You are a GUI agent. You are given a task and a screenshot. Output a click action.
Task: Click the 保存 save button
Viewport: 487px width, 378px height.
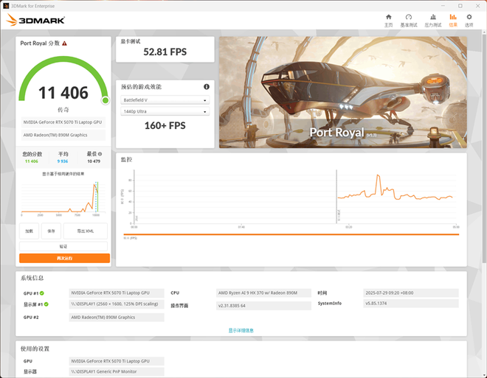tap(51, 231)
